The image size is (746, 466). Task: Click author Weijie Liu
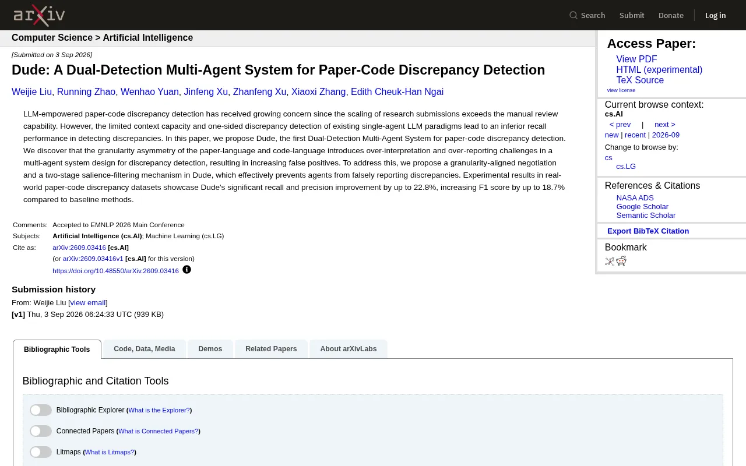click(x=31, y=92)
